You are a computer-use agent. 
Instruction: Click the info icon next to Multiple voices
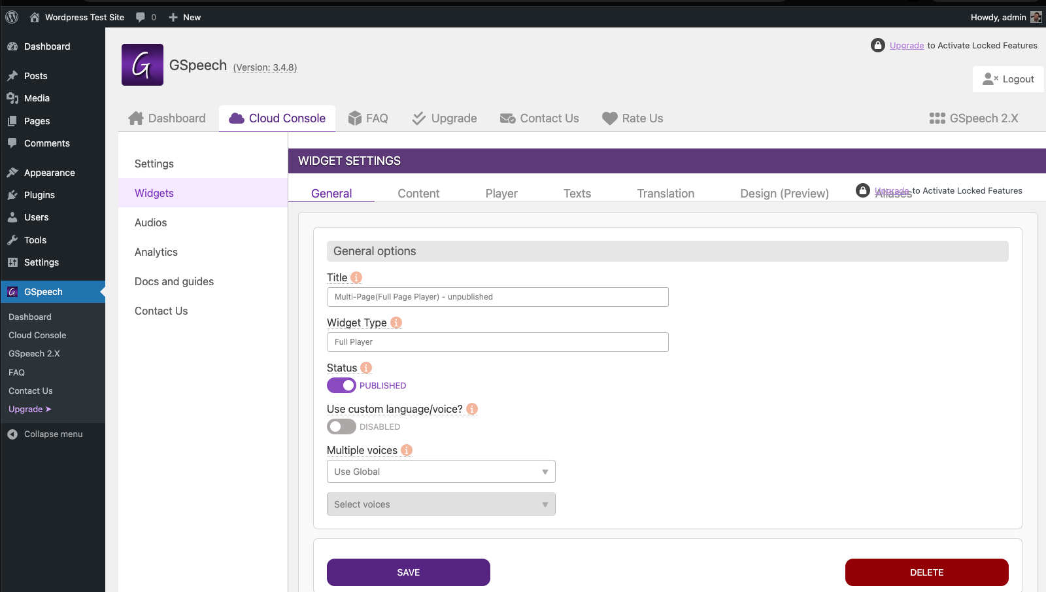(x=407, y=450)
